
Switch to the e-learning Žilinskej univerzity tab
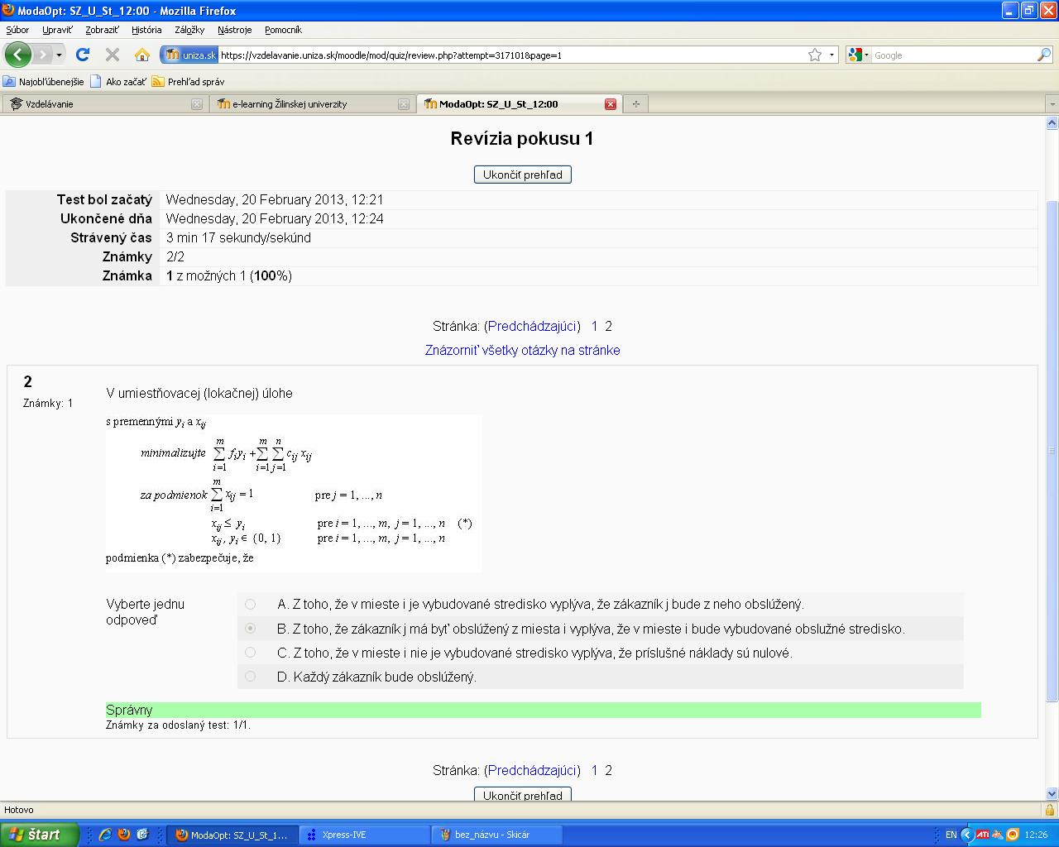pyautogui.click(x=290, y=104)
